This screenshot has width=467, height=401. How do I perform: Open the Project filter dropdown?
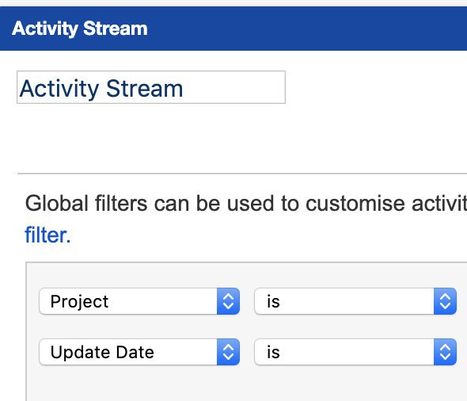tap(139, 301)
